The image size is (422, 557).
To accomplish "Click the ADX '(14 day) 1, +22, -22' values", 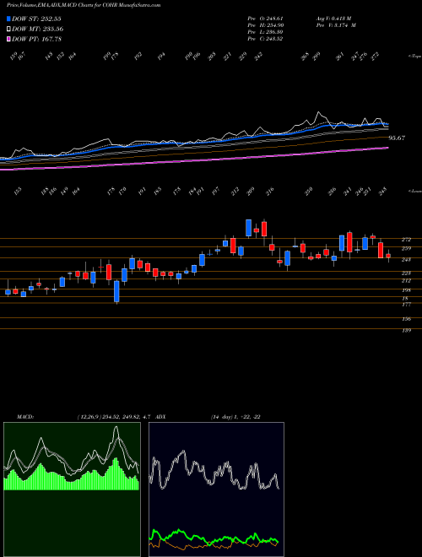I will [x=235, y=417].
